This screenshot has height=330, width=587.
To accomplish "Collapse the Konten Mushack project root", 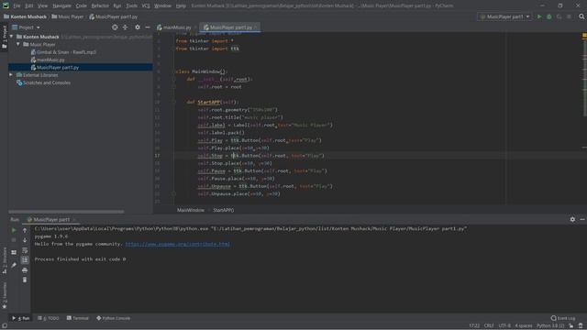I will (x=12, y=37).
